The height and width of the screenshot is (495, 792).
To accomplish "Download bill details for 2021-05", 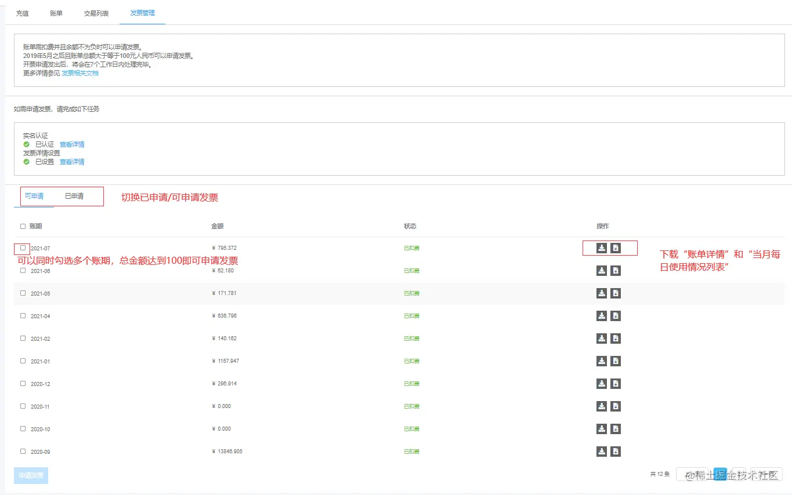I will click(x=602, y=293).
